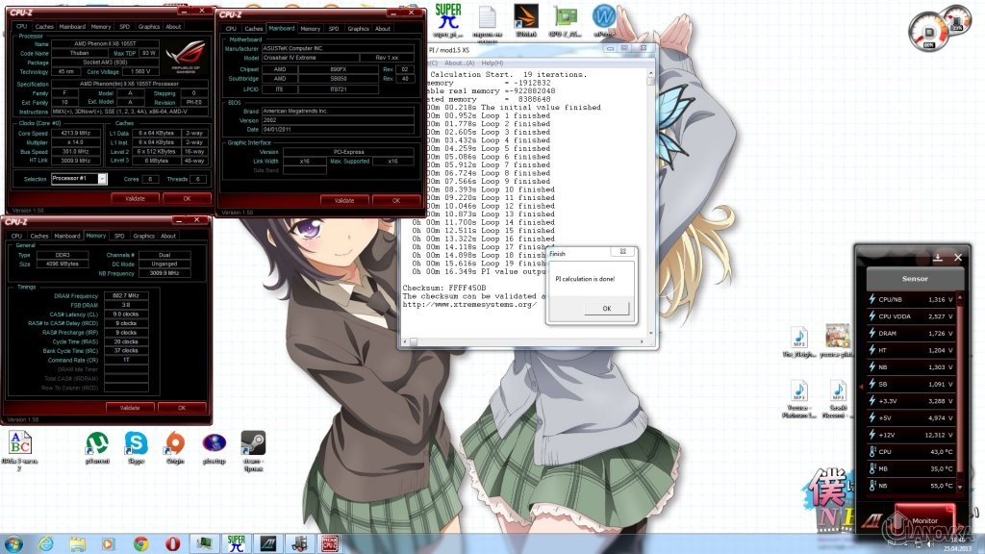Click the Super PI taskbar icon
This screenshot has width=985, height=554.
(235, 543)
